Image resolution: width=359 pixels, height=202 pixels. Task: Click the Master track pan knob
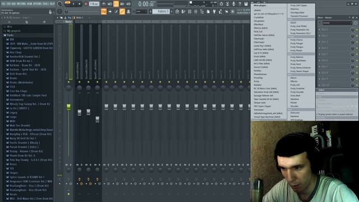68,88
